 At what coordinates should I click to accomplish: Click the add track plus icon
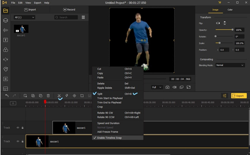pyautogui.click(x=13, y=103)
